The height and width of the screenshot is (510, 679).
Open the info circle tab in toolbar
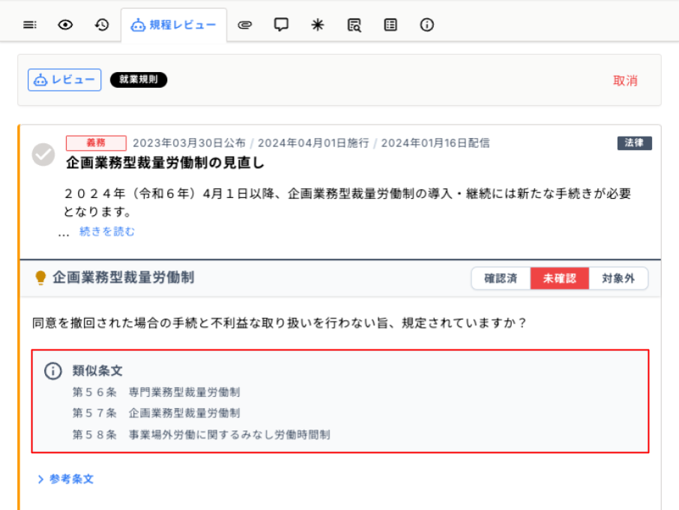point(427,25)
